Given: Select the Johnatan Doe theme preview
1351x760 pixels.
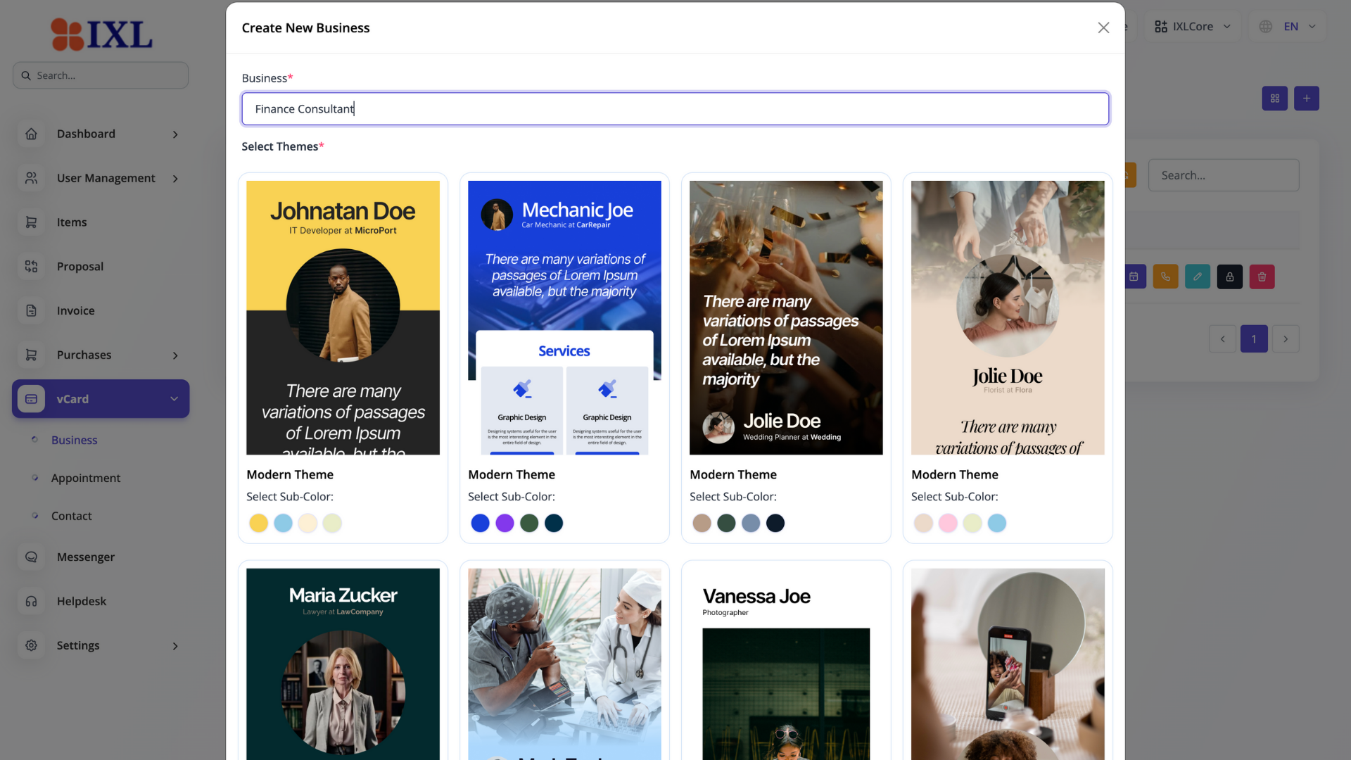Looking at the screenshot, I should 343,317.
